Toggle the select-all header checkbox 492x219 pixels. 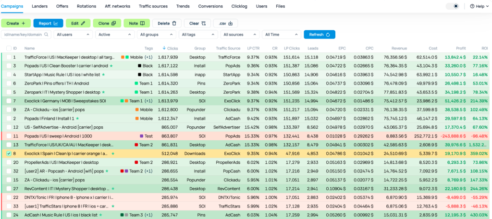tap(9, 49)
